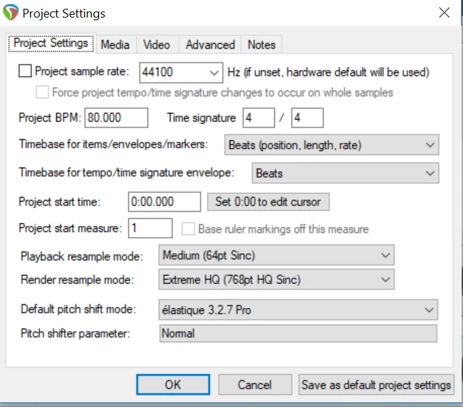This screenshot has height=407, width=463.
Task: Click the REAPER logo icon in title bar
Action: pos(11,12)
